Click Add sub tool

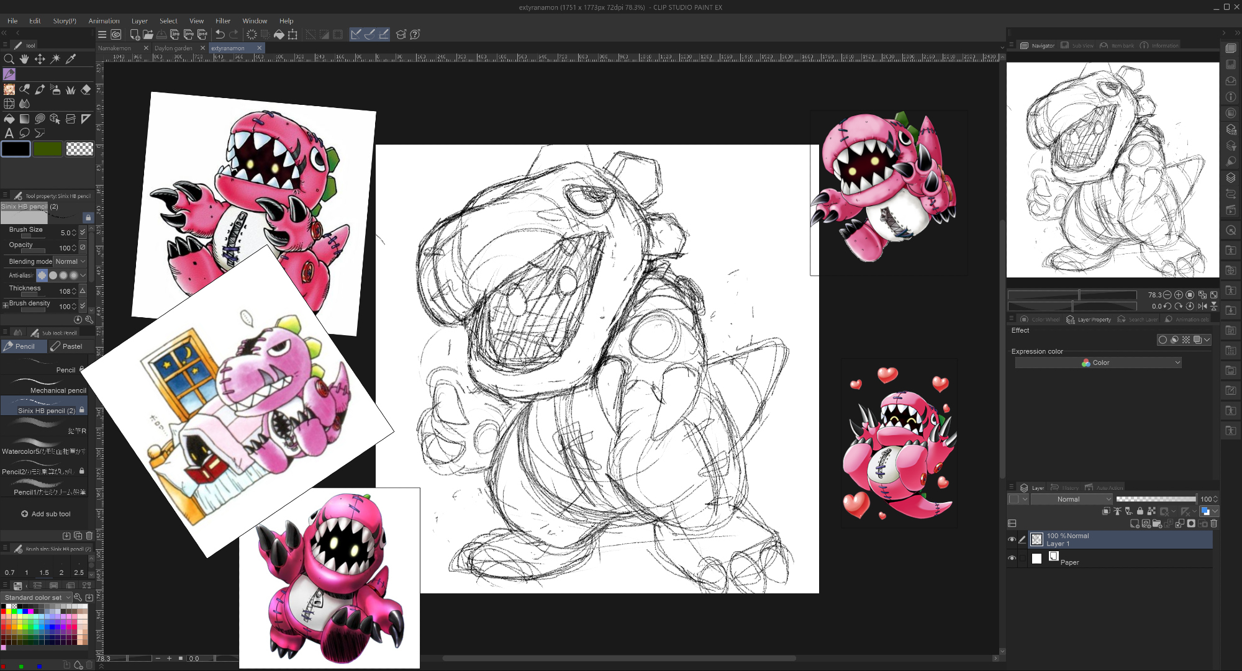click(45, 514)
